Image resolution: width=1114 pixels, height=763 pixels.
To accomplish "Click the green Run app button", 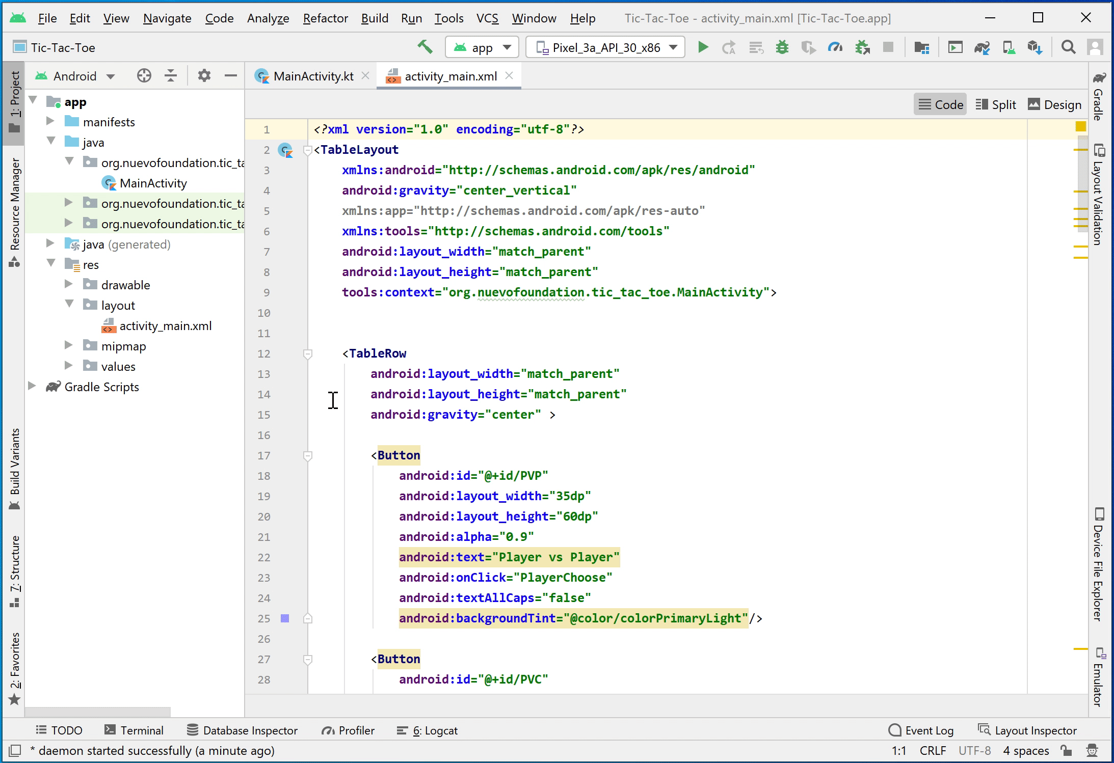I will click(703, 47).
